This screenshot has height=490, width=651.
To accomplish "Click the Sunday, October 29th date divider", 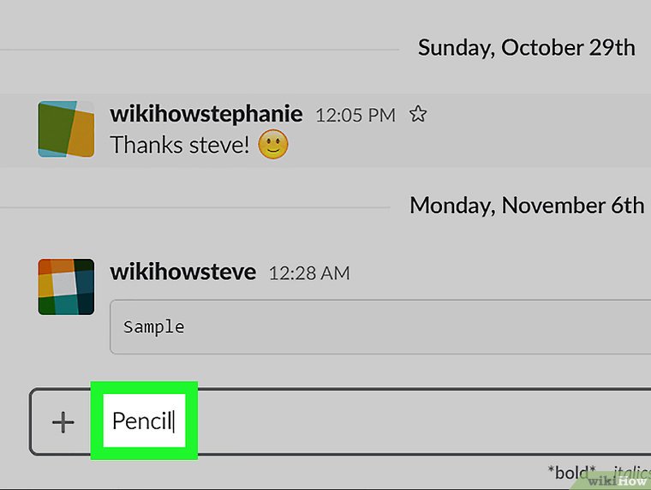I will coord(526,47).
